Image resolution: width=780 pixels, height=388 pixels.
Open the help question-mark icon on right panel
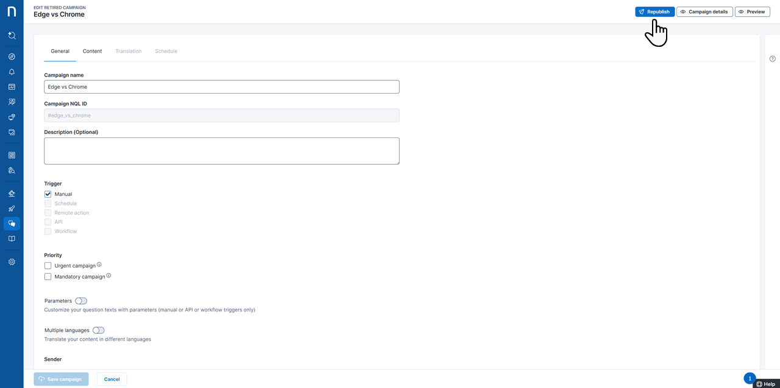[772, 58]
